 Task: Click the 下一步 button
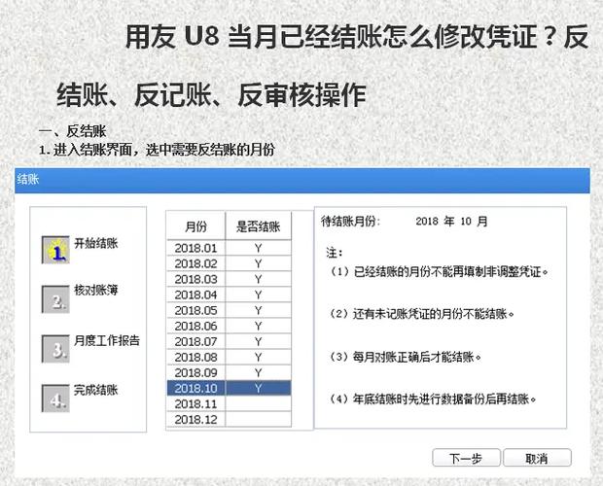pos(466,458)
